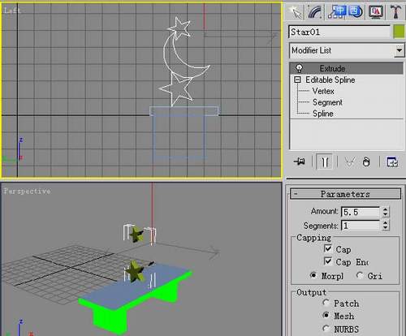Select the Vertex sub-object level
The width and height of the screenshot is (406, 336).
323,91
